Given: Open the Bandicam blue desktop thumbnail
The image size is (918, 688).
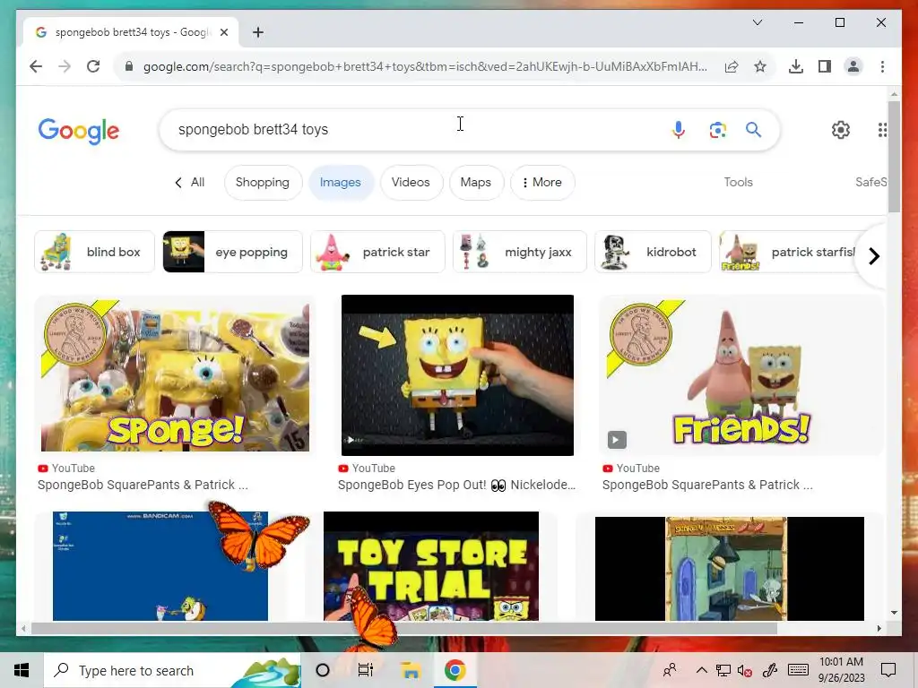Looking at the screenshot, I should coord(160,566).
